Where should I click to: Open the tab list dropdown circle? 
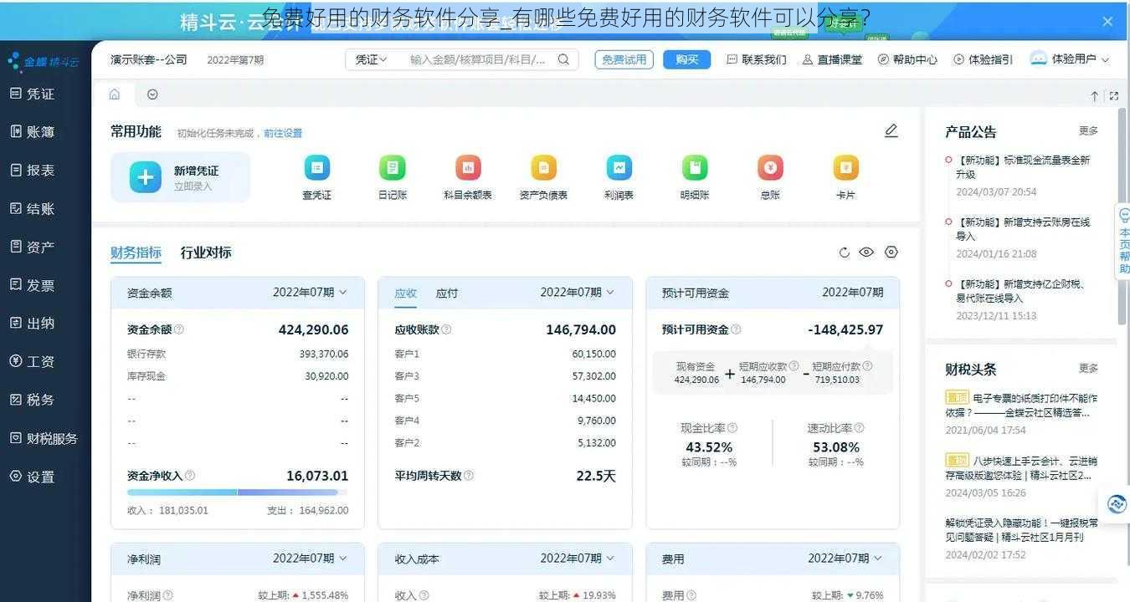coord(152,94)
